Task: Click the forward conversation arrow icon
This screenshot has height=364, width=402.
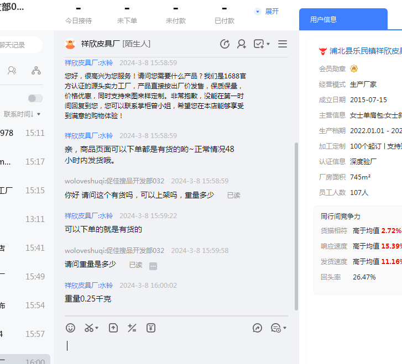Action: click(257, 328)
